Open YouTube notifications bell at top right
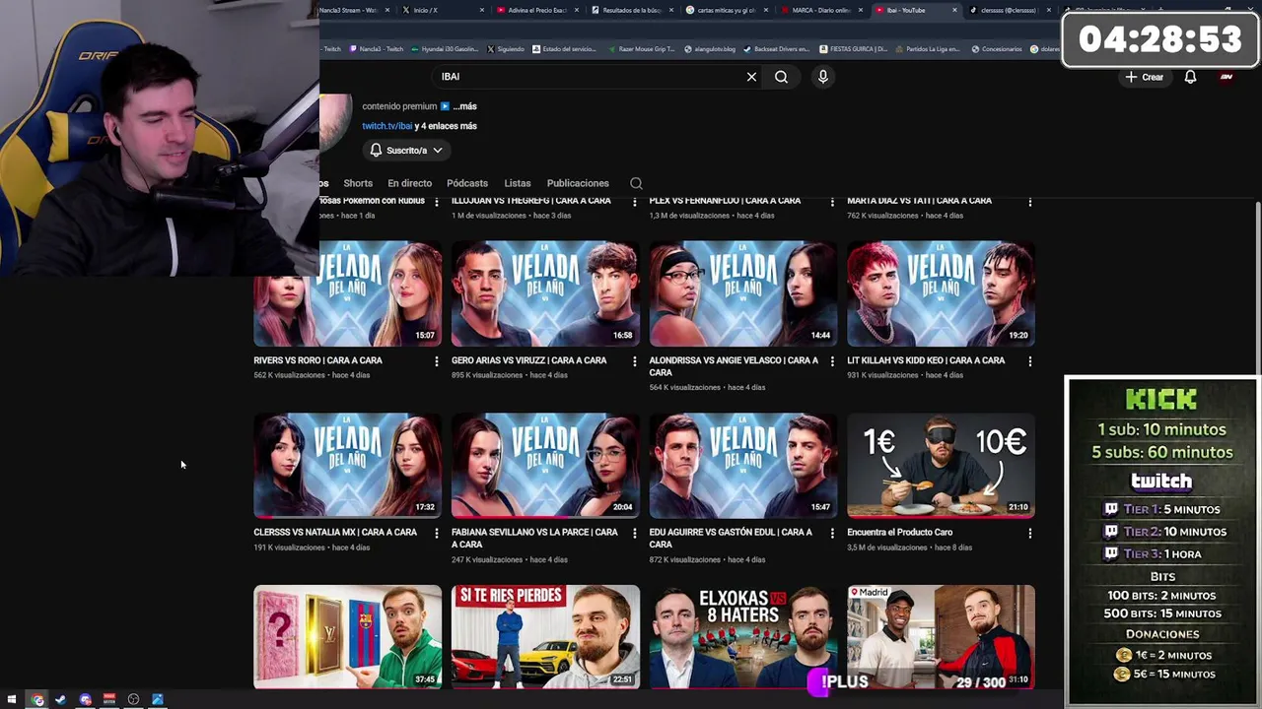This screenshot has height=709, width=1262. coord(1190,77)
